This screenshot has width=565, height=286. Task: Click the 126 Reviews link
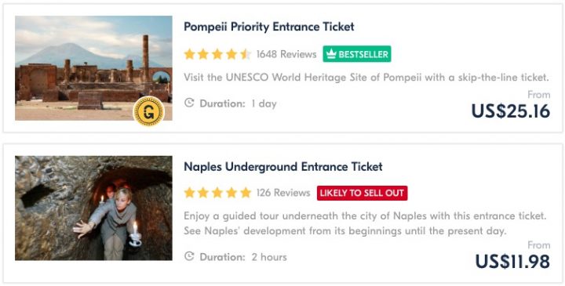(x=283, y=193)
